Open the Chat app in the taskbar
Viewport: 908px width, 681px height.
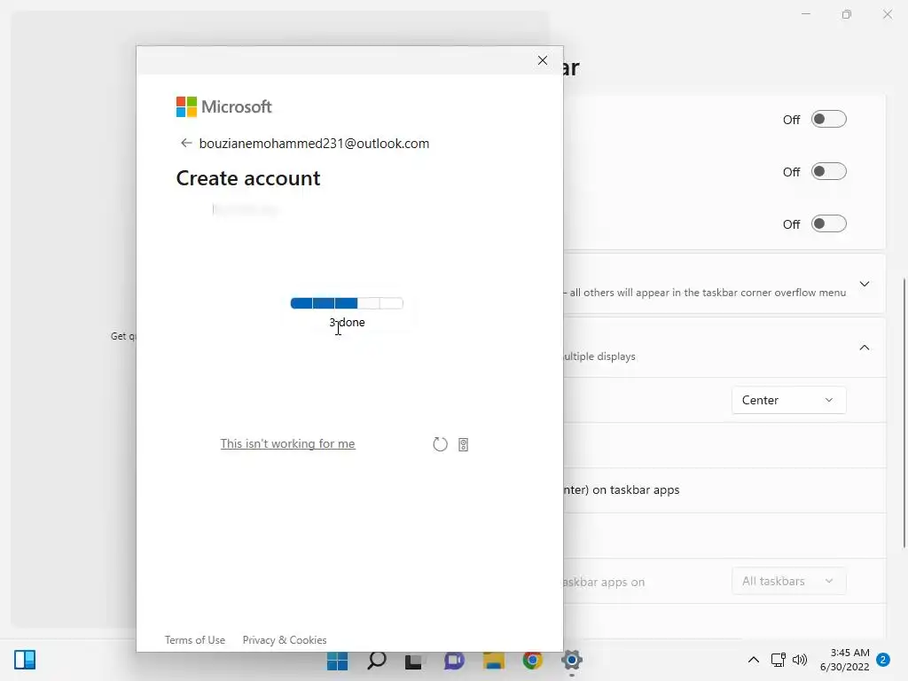pos(454,660)
